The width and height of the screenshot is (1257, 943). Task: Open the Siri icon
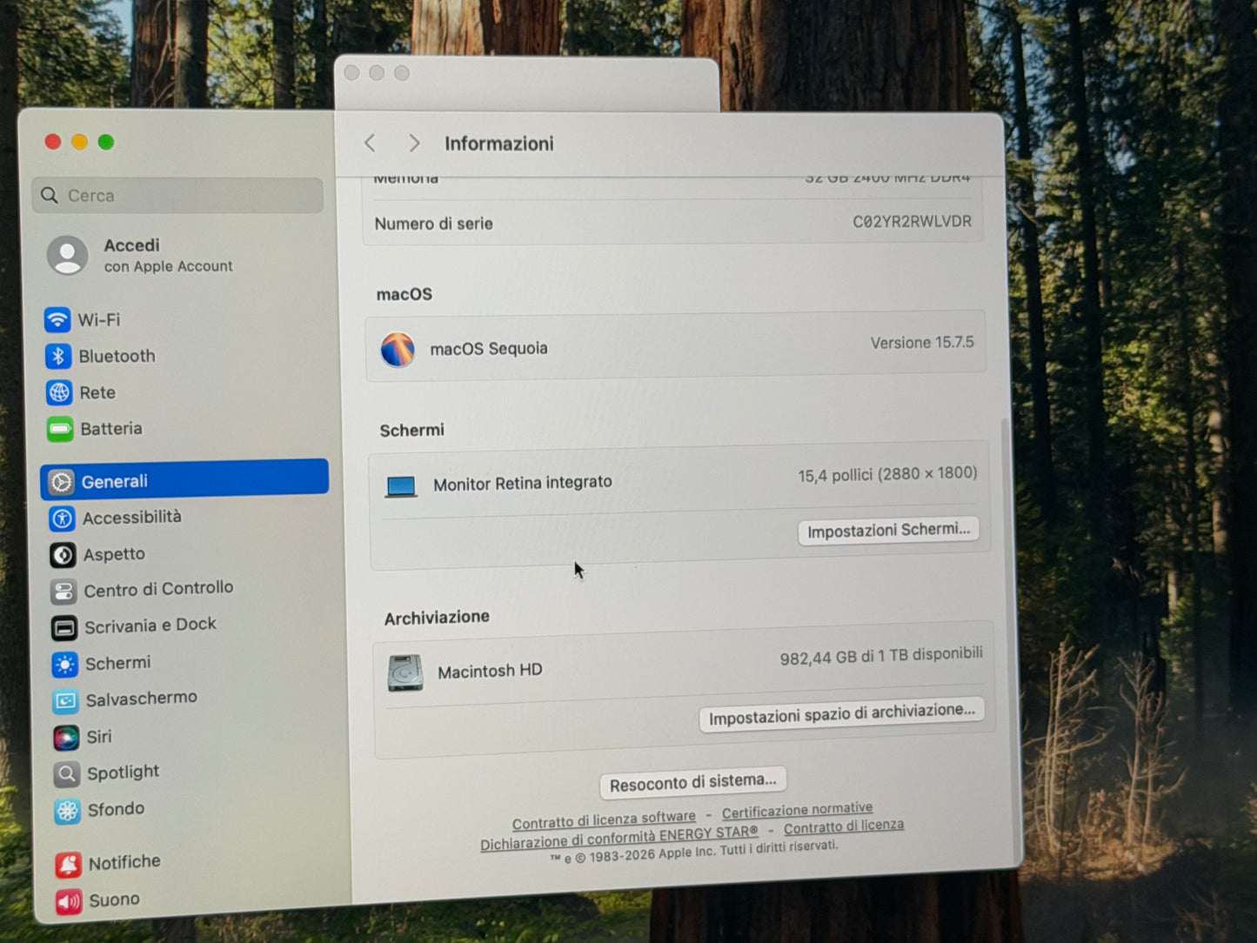pyautogui.click(x=66, y=738)
